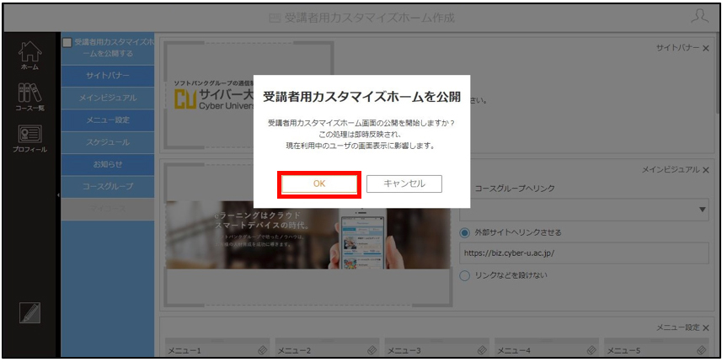Click the メニュー1 paperclip icon
The image size is (722, 362).
[x=263, y=350]
